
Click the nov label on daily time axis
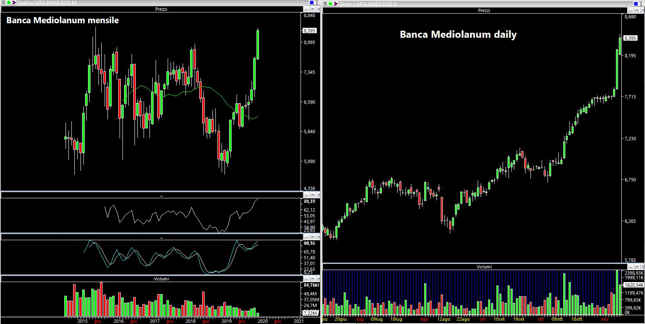pyautogui.click(x=606, y=320)
